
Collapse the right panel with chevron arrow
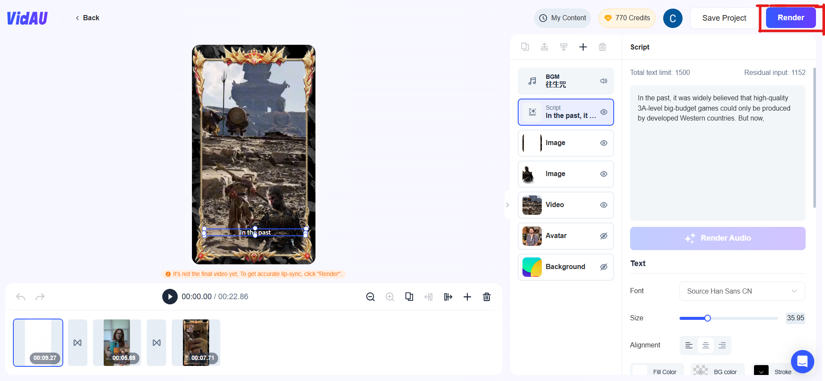(x=507, y=205)
